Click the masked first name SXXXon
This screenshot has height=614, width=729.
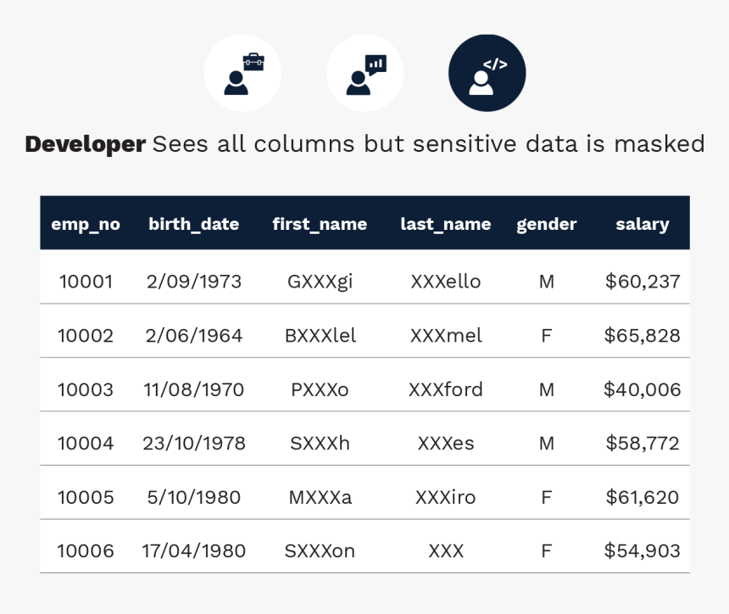(x=320, y=551)
